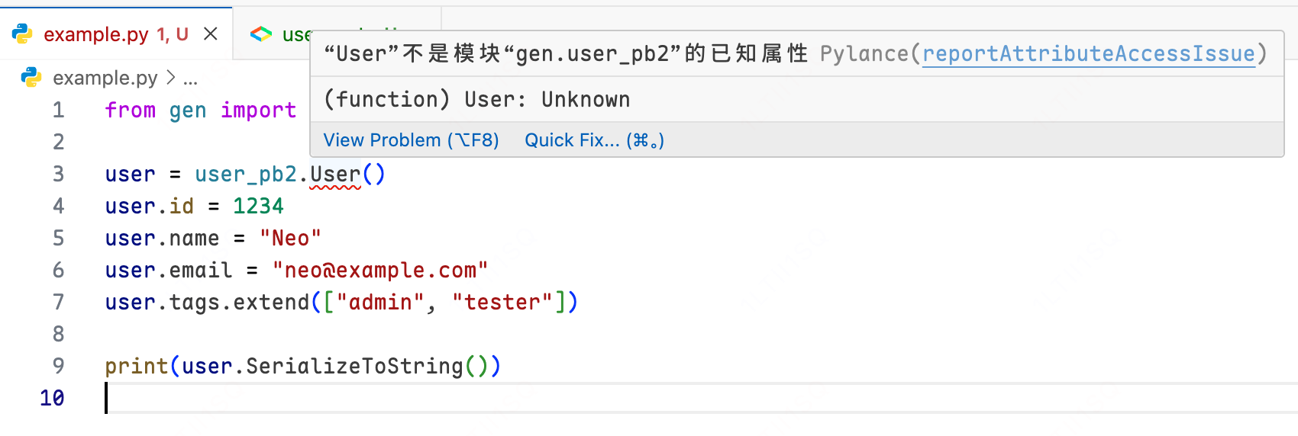Click line number 9 in the gutter
Image resolution: width=1298 pixels, height=436 pixels.
(x=58, y=367)
